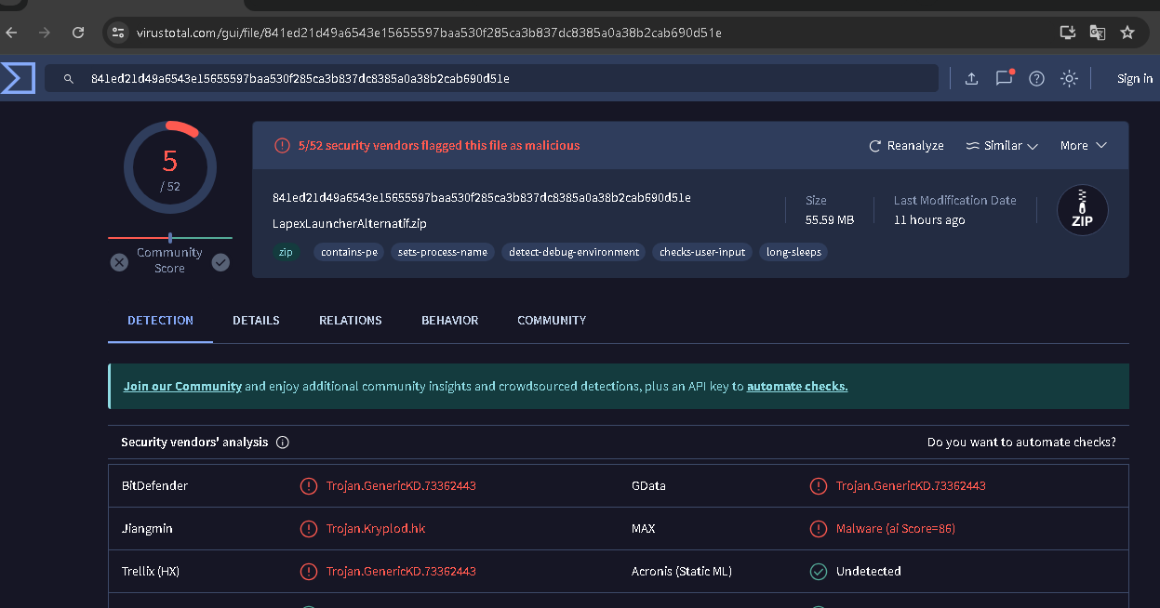The height and width of the screenshot is (608, 1160).
Task: Click the long-sleeps tag
Action: [x=793, y=252]
